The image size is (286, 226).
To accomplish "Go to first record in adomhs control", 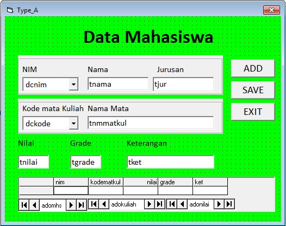I will click(x=24, y=205).
